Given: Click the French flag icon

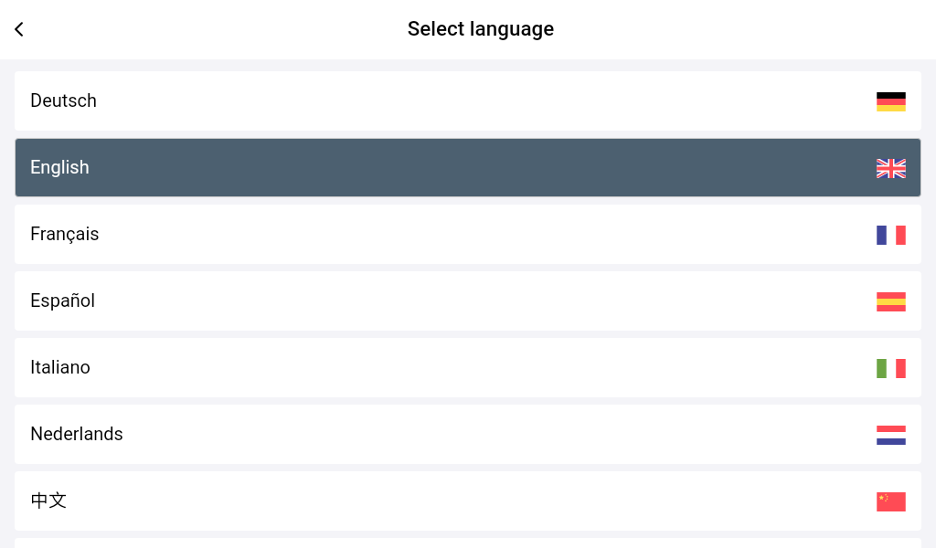Looking at the screenshot, I should pyautogui.click(x=890, y=235).
